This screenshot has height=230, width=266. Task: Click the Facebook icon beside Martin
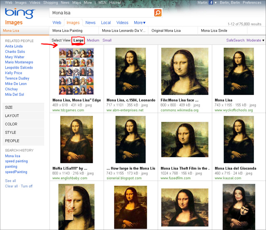click(x=211, y=2)
